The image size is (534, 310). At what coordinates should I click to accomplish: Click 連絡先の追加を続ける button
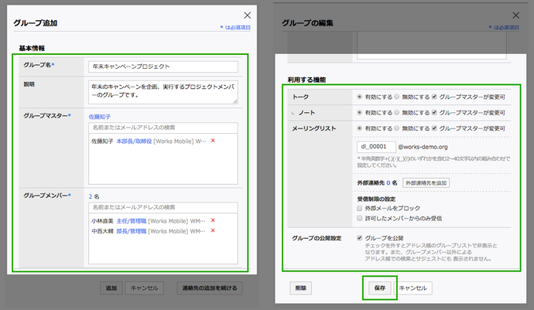(x=210, y=288)
